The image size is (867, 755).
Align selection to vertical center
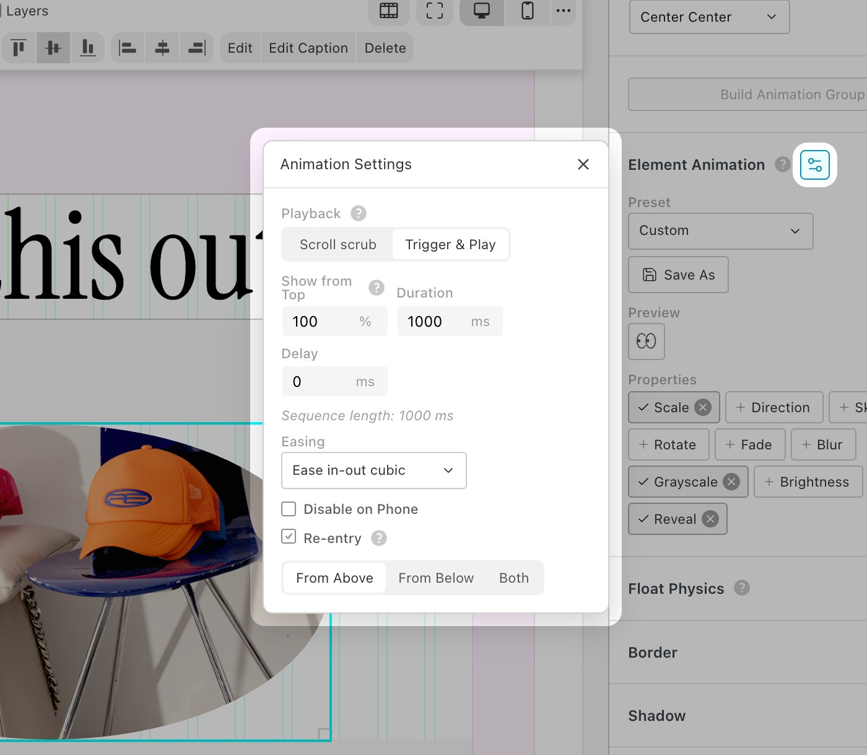click(x=53, y=48)
